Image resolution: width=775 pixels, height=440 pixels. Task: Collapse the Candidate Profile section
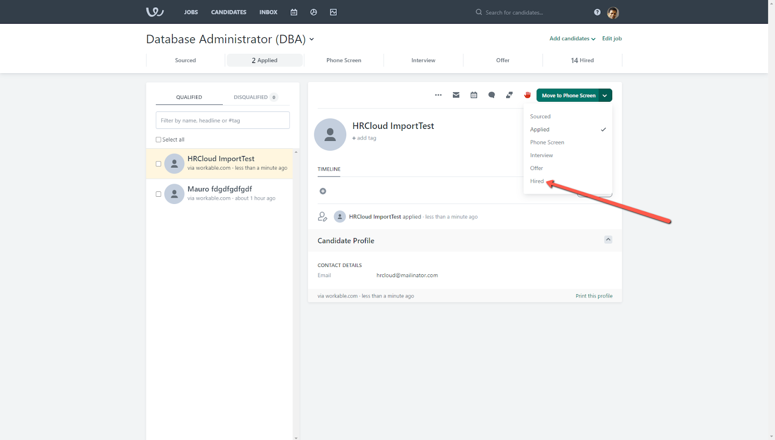pyautogui.click(x=608, y=239)
